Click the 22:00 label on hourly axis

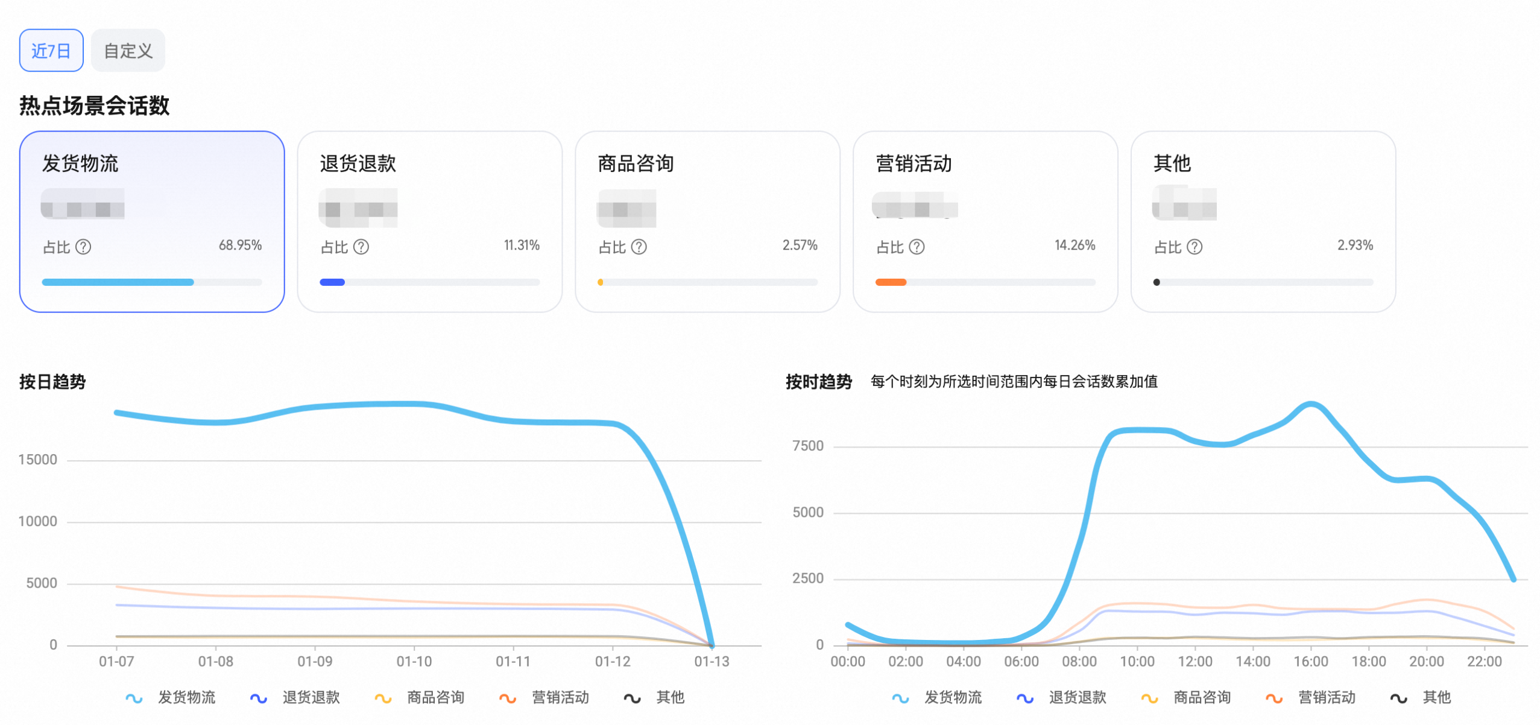pos(1485,662)
